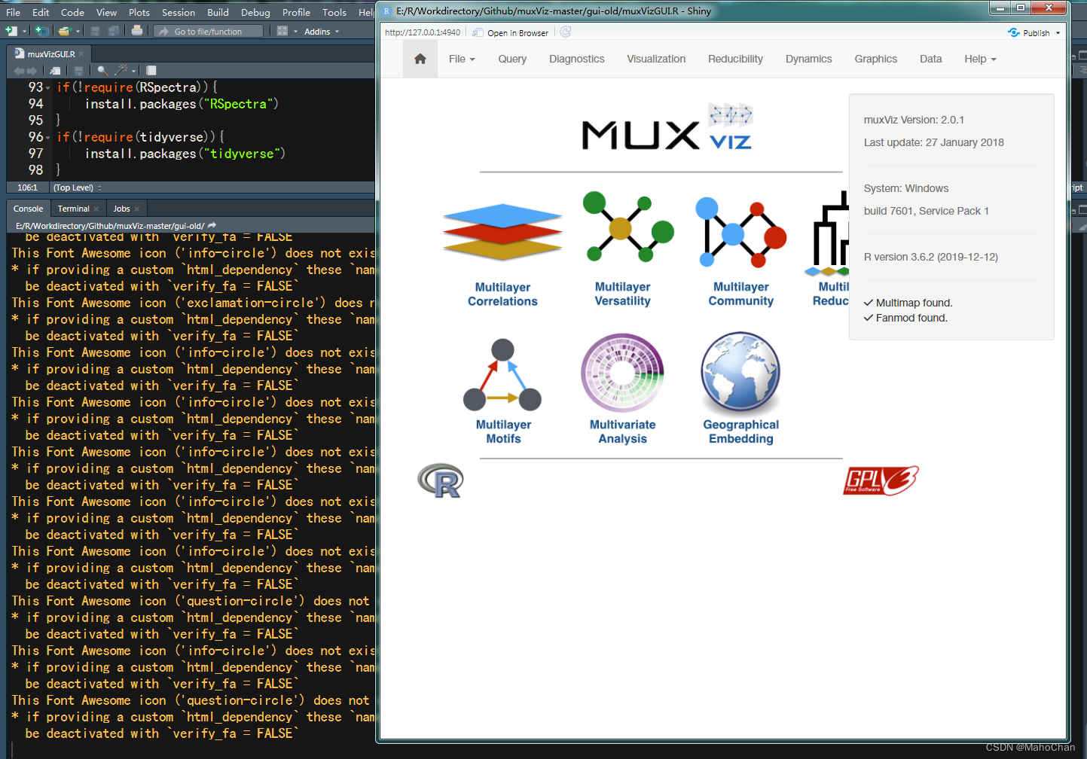Switch to the Terminal tab
Viewport: 1087px width, 759px height.
click(75, 208)
